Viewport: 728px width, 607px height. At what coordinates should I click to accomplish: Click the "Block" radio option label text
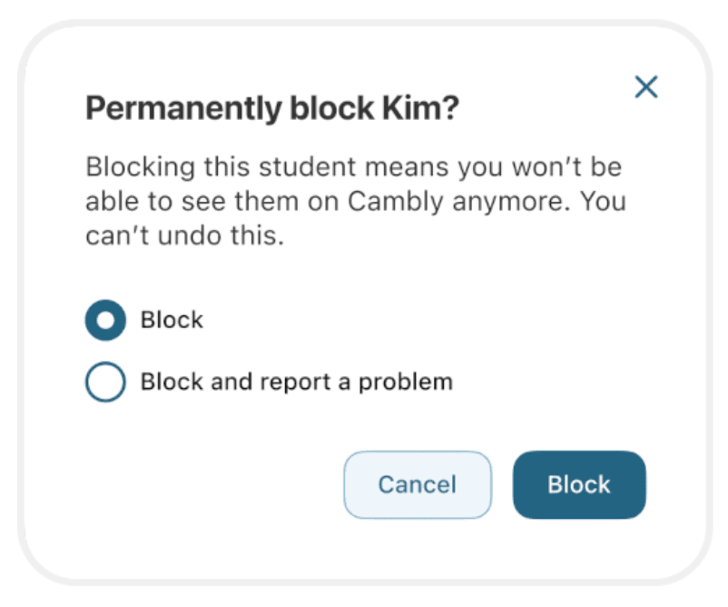point(172,320)
